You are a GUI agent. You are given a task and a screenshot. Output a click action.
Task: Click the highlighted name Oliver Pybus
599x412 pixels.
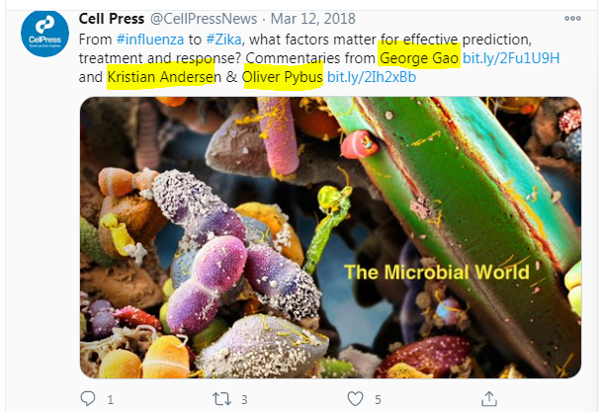[283, 77]
